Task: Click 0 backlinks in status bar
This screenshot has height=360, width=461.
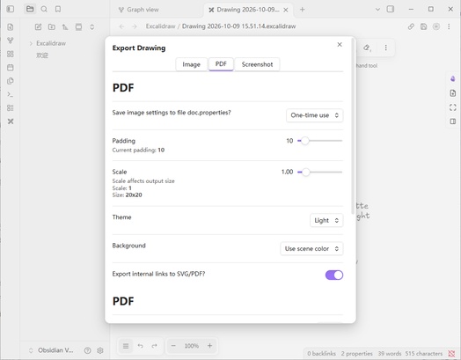Action: click(321, 354)
